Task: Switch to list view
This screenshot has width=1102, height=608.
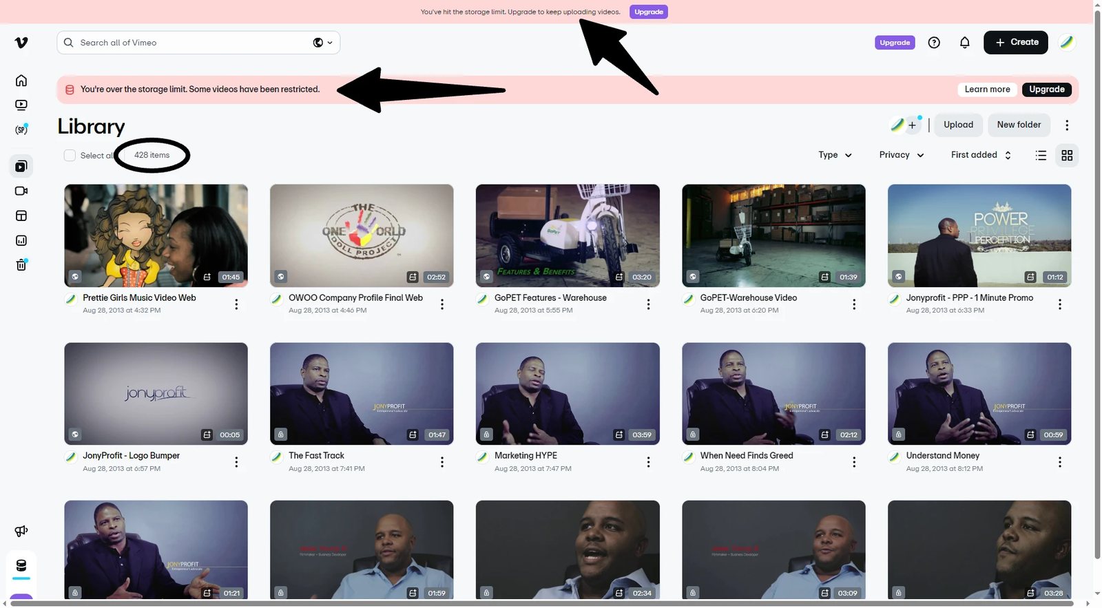Action: 1041,156
